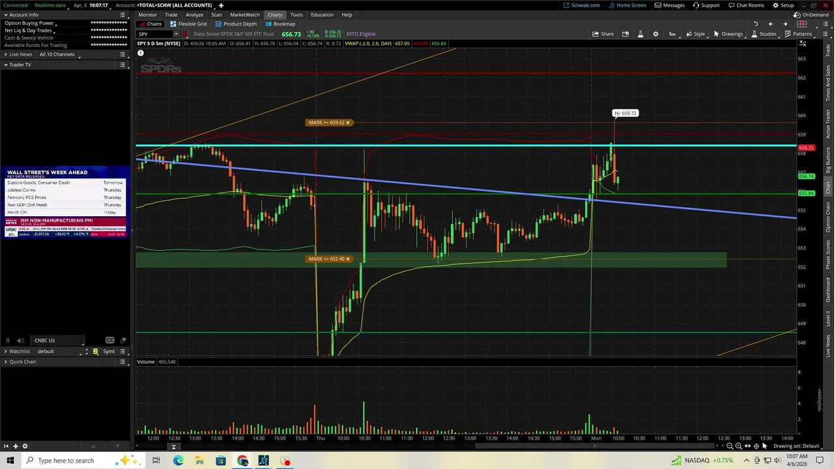Open chart settings gear icon
The height and width of the screenshot is (469, 834).
pyautogui.click(x=655, y=34)
